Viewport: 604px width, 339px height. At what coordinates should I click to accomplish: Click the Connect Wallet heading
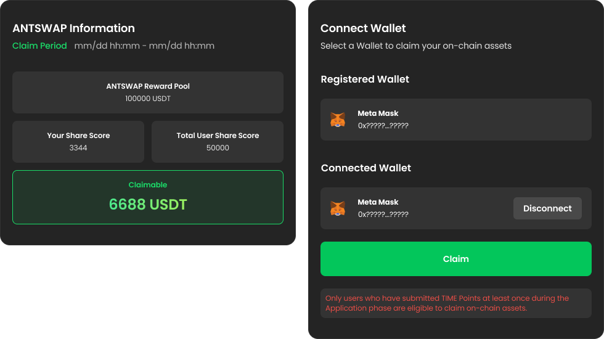tap(363, 28)
